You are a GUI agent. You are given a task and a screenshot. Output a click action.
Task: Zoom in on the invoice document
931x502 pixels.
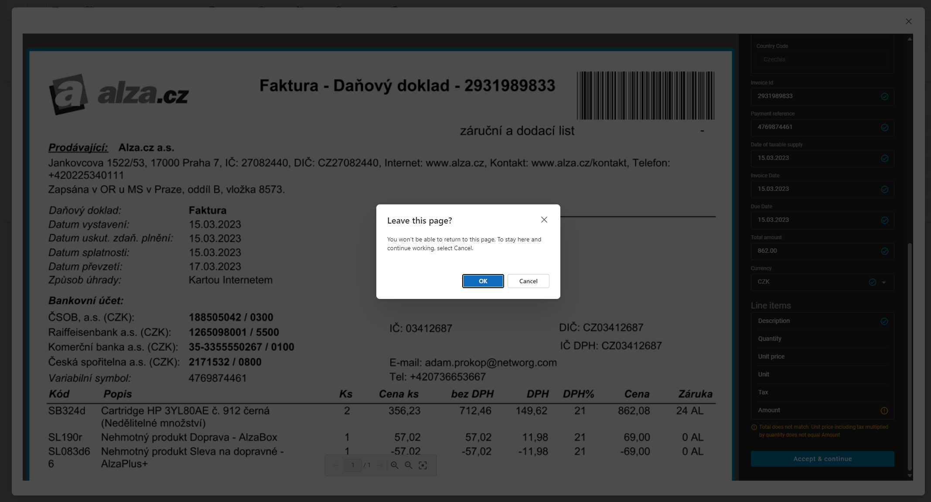click(x=395, y=465)
